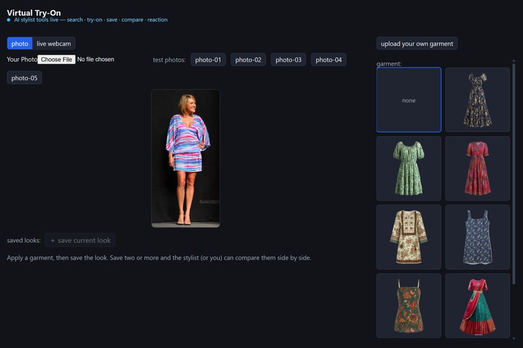
Task: Load test photo-02
Action: click(248, 60)
